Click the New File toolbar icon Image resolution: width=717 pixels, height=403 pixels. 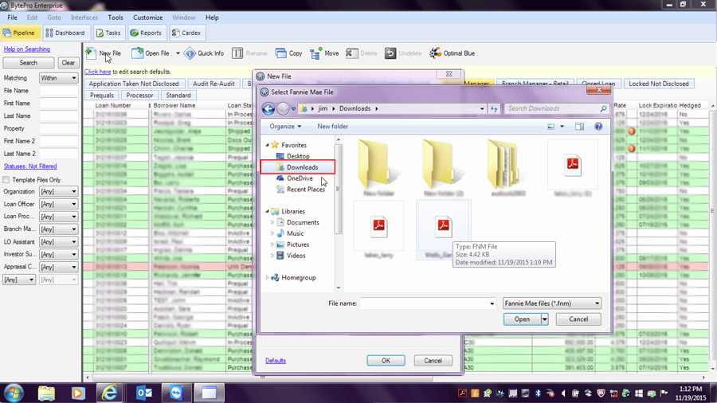(91, 53)
